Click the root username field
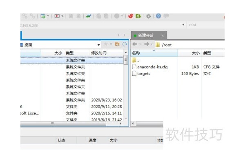 pos(206,25)
